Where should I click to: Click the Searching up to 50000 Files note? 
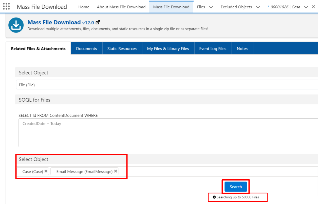click(x=238, y=197)
